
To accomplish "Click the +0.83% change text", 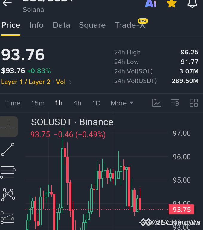I will tap(39, 71).
